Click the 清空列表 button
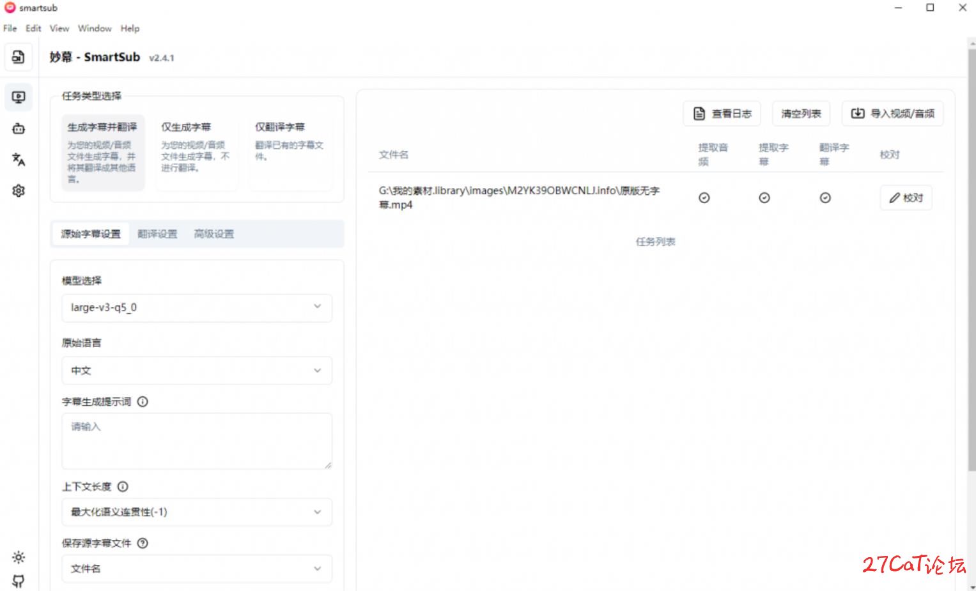Image resolution: width=976 pixels, height=591 pixels. tap(801, 114)
